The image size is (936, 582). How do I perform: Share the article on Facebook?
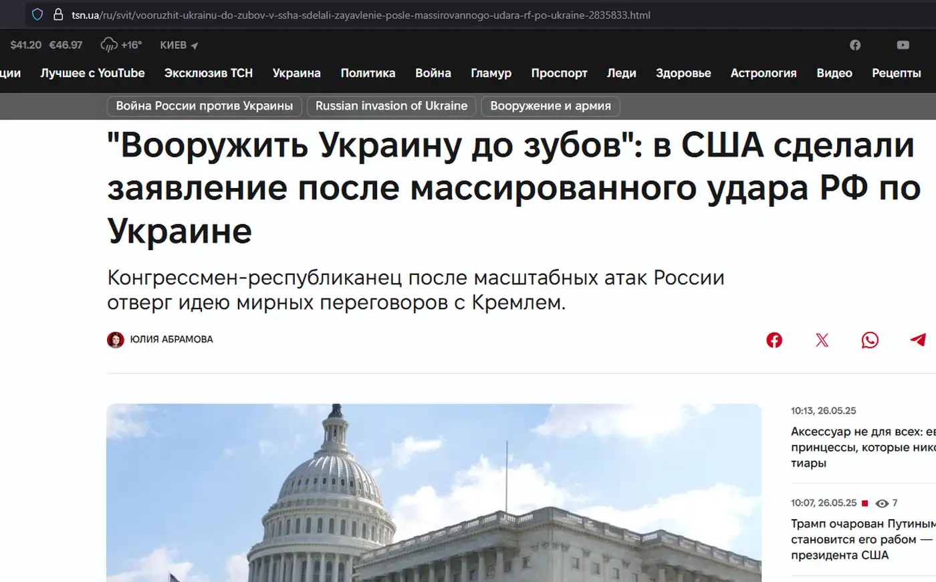point(774,340)
